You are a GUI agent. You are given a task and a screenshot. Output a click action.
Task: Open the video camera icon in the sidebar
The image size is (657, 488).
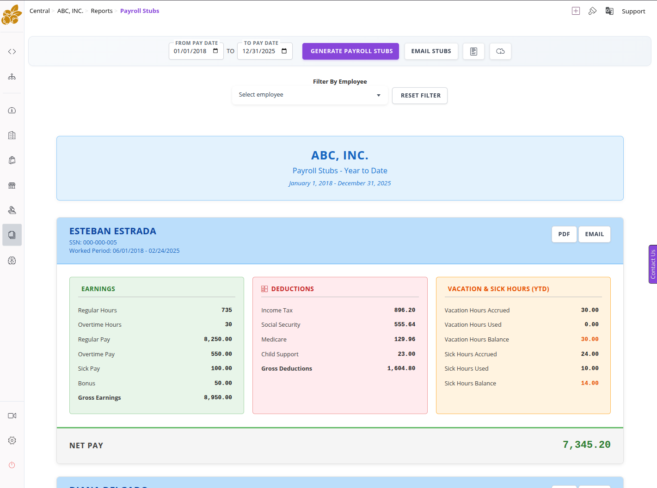tap(12, 415)
